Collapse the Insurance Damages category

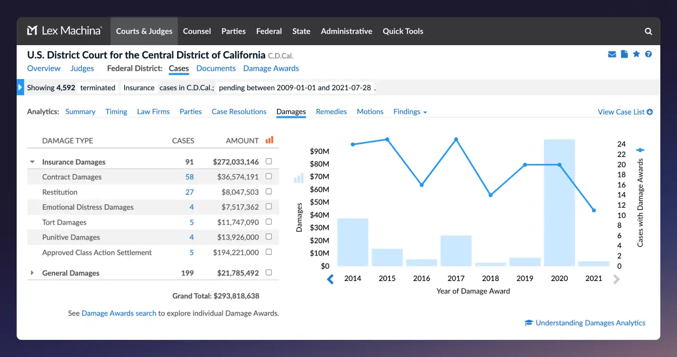pyautogui.click(x=32, y=161)
